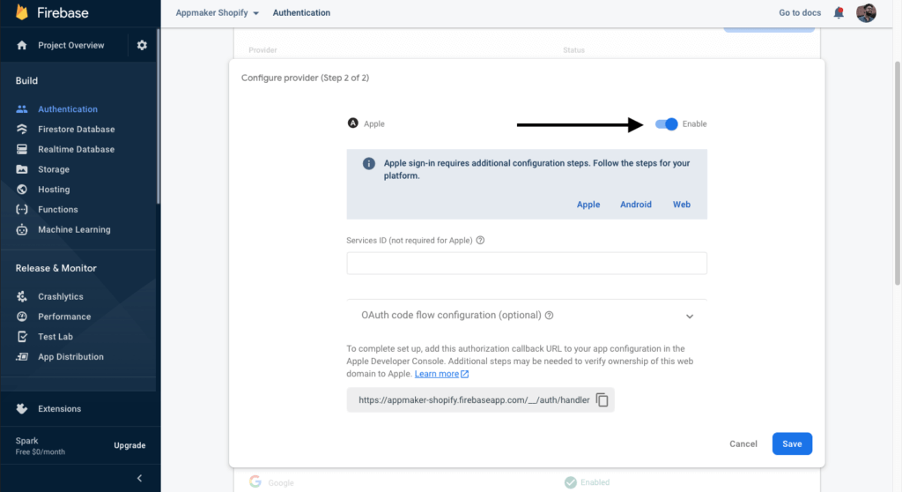Click the Realtime Database icon
902x492 pixels.
pyautogui.click(x=22, y=149)
